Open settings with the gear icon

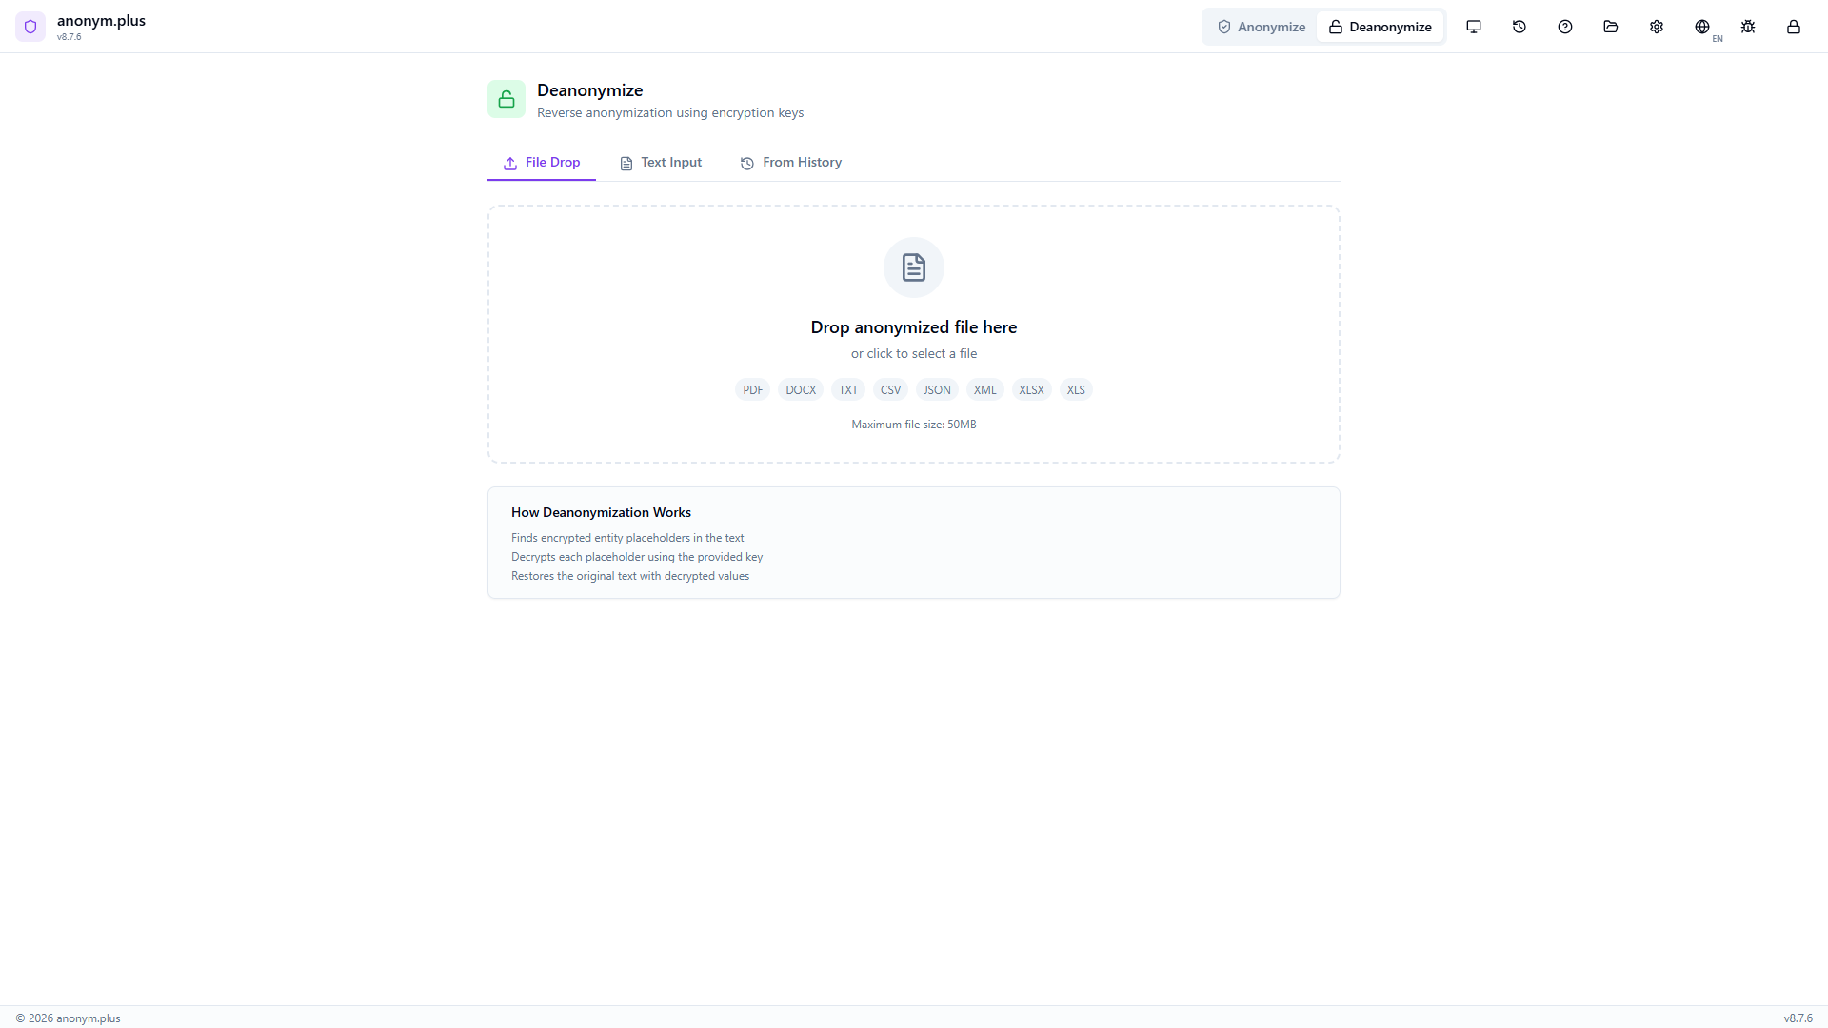coord(1657,27)
